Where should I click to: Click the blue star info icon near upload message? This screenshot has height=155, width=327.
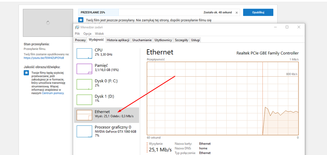tap(81, 20)
